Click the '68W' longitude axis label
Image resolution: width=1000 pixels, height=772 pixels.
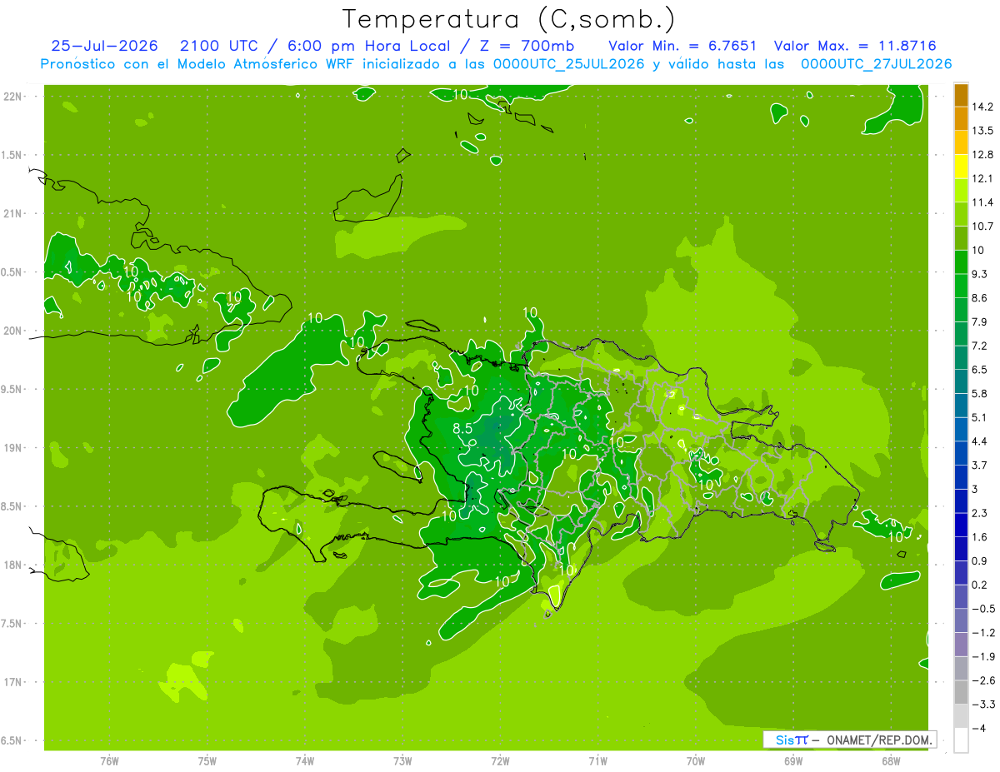click(891, 761)
